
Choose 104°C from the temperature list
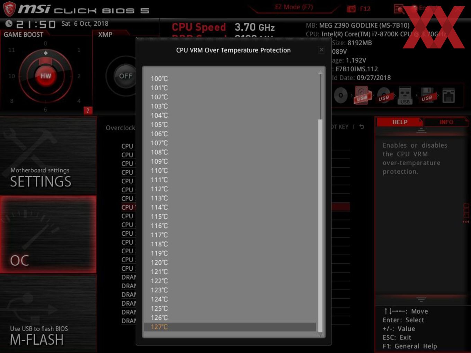tap(230, 115)
